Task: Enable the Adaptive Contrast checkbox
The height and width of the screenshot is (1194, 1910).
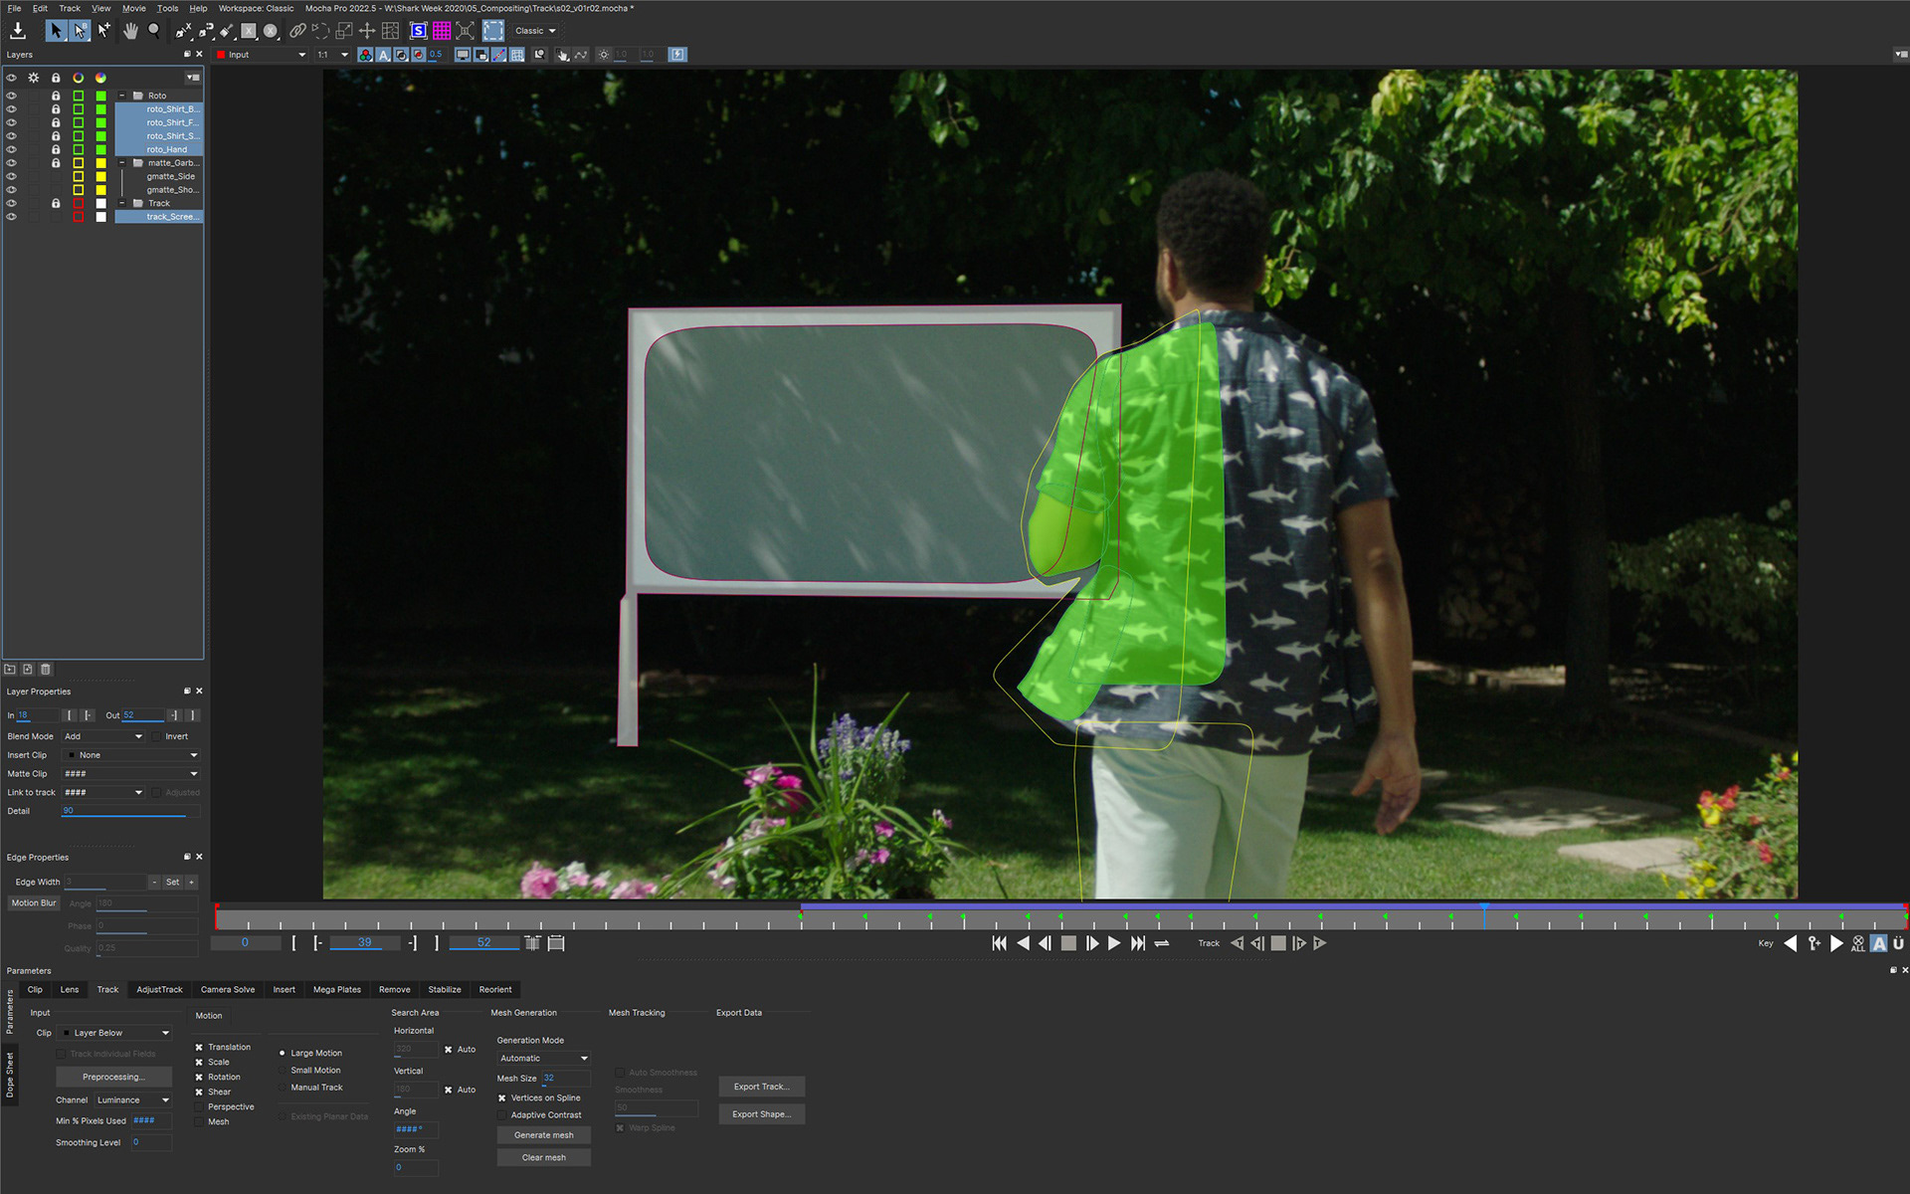Action: (x=502, y=1115)
